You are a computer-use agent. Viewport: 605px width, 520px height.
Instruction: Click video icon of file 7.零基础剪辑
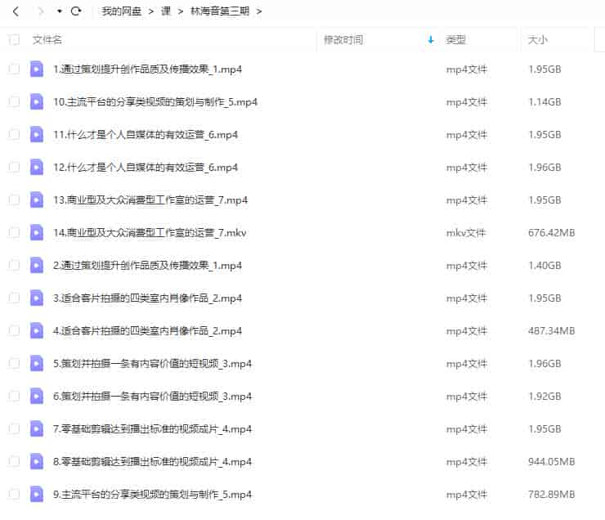pos(37,428)
